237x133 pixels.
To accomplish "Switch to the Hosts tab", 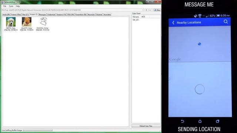I will point(6,15).
